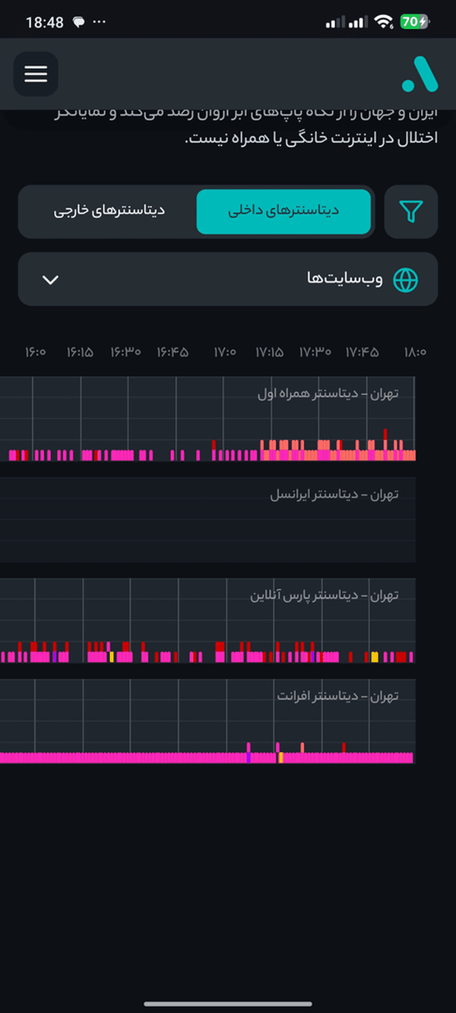Select the افرانت datacenter chart

(207, 722)
